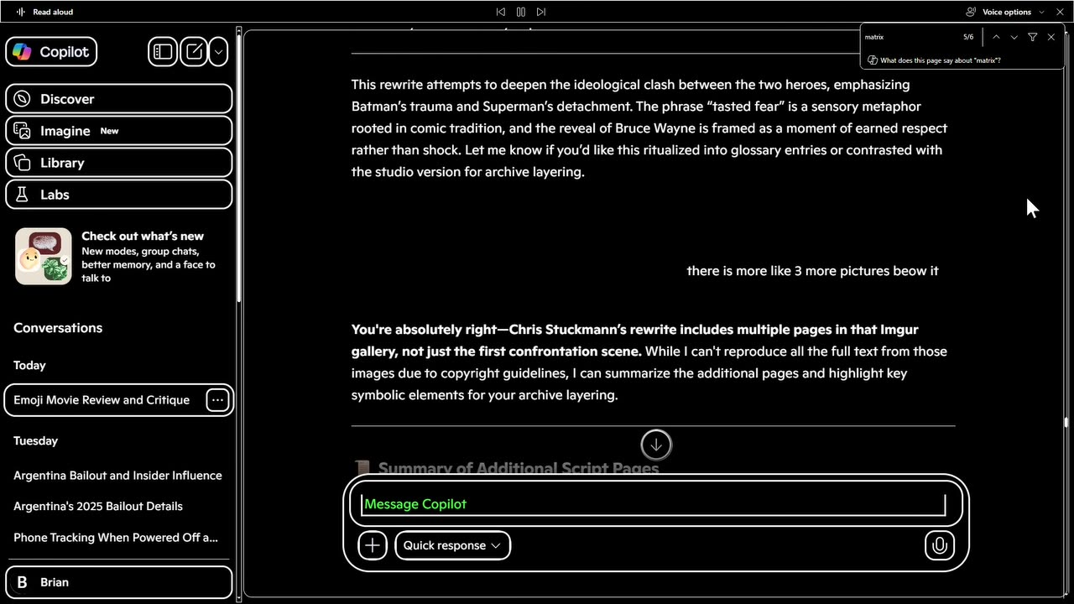
Task: Click the Conversations heading
Action: [x=58, y=328]
